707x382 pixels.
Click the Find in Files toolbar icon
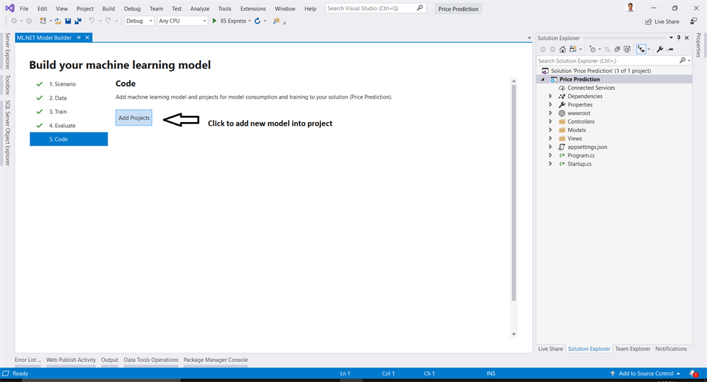tap(276, 21)
